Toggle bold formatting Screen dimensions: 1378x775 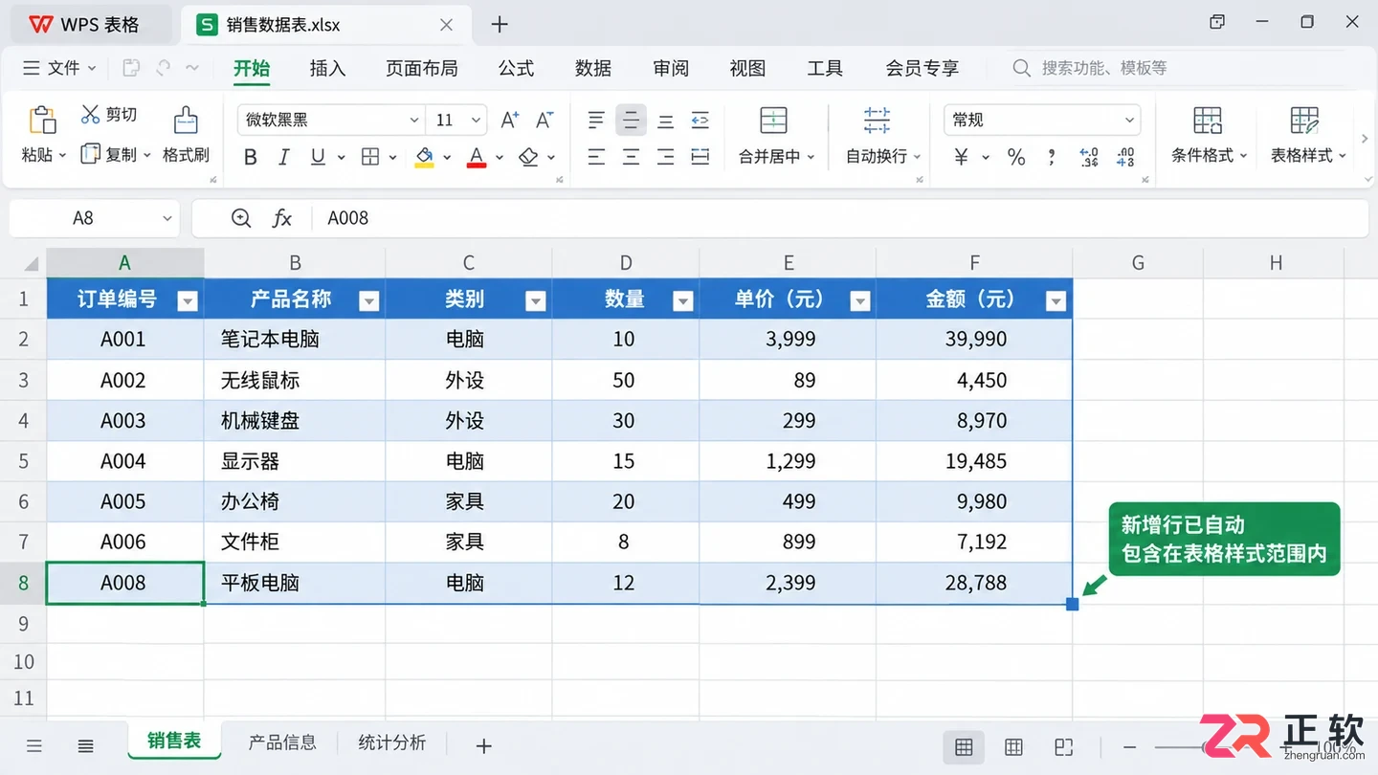[x=251, y=157]
